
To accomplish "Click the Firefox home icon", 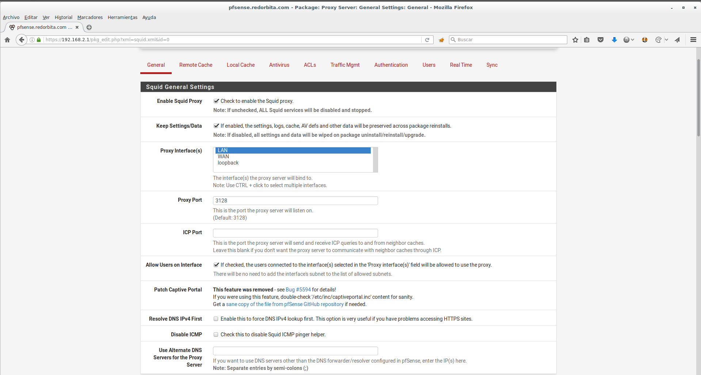I will point(7,40).
